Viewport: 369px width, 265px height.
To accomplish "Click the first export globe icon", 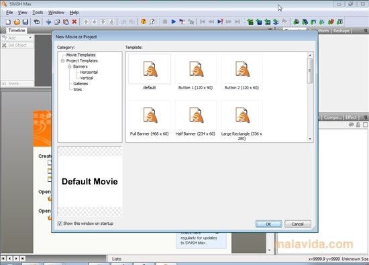I will pyautogui.click(x=296, y=22).
